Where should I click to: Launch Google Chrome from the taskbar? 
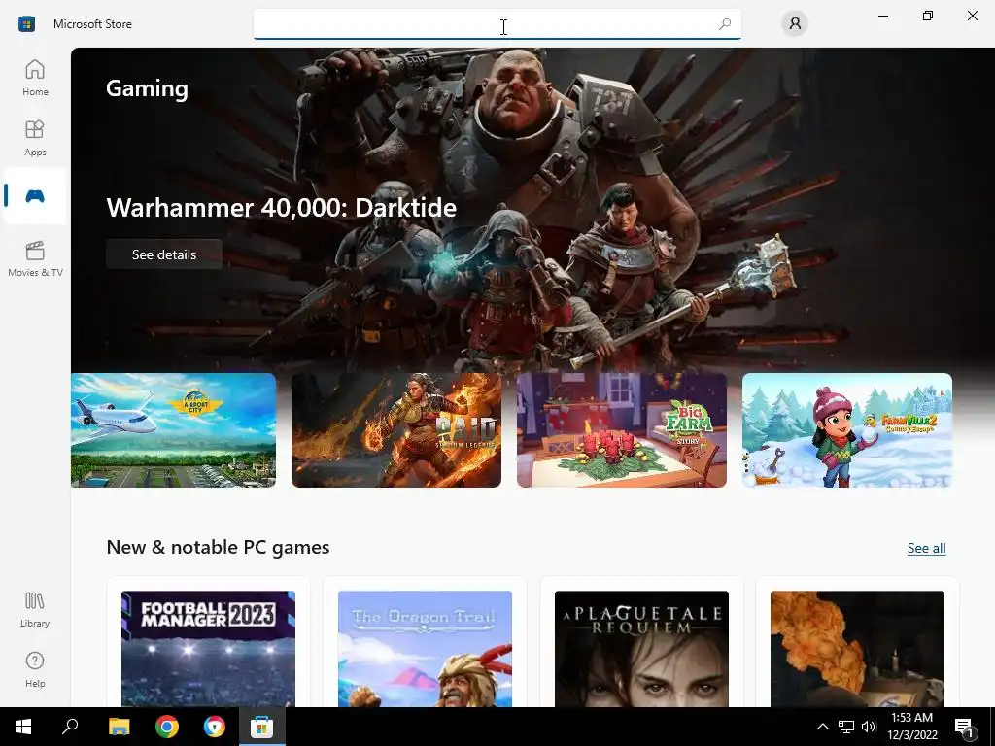[x=167, y=727]
